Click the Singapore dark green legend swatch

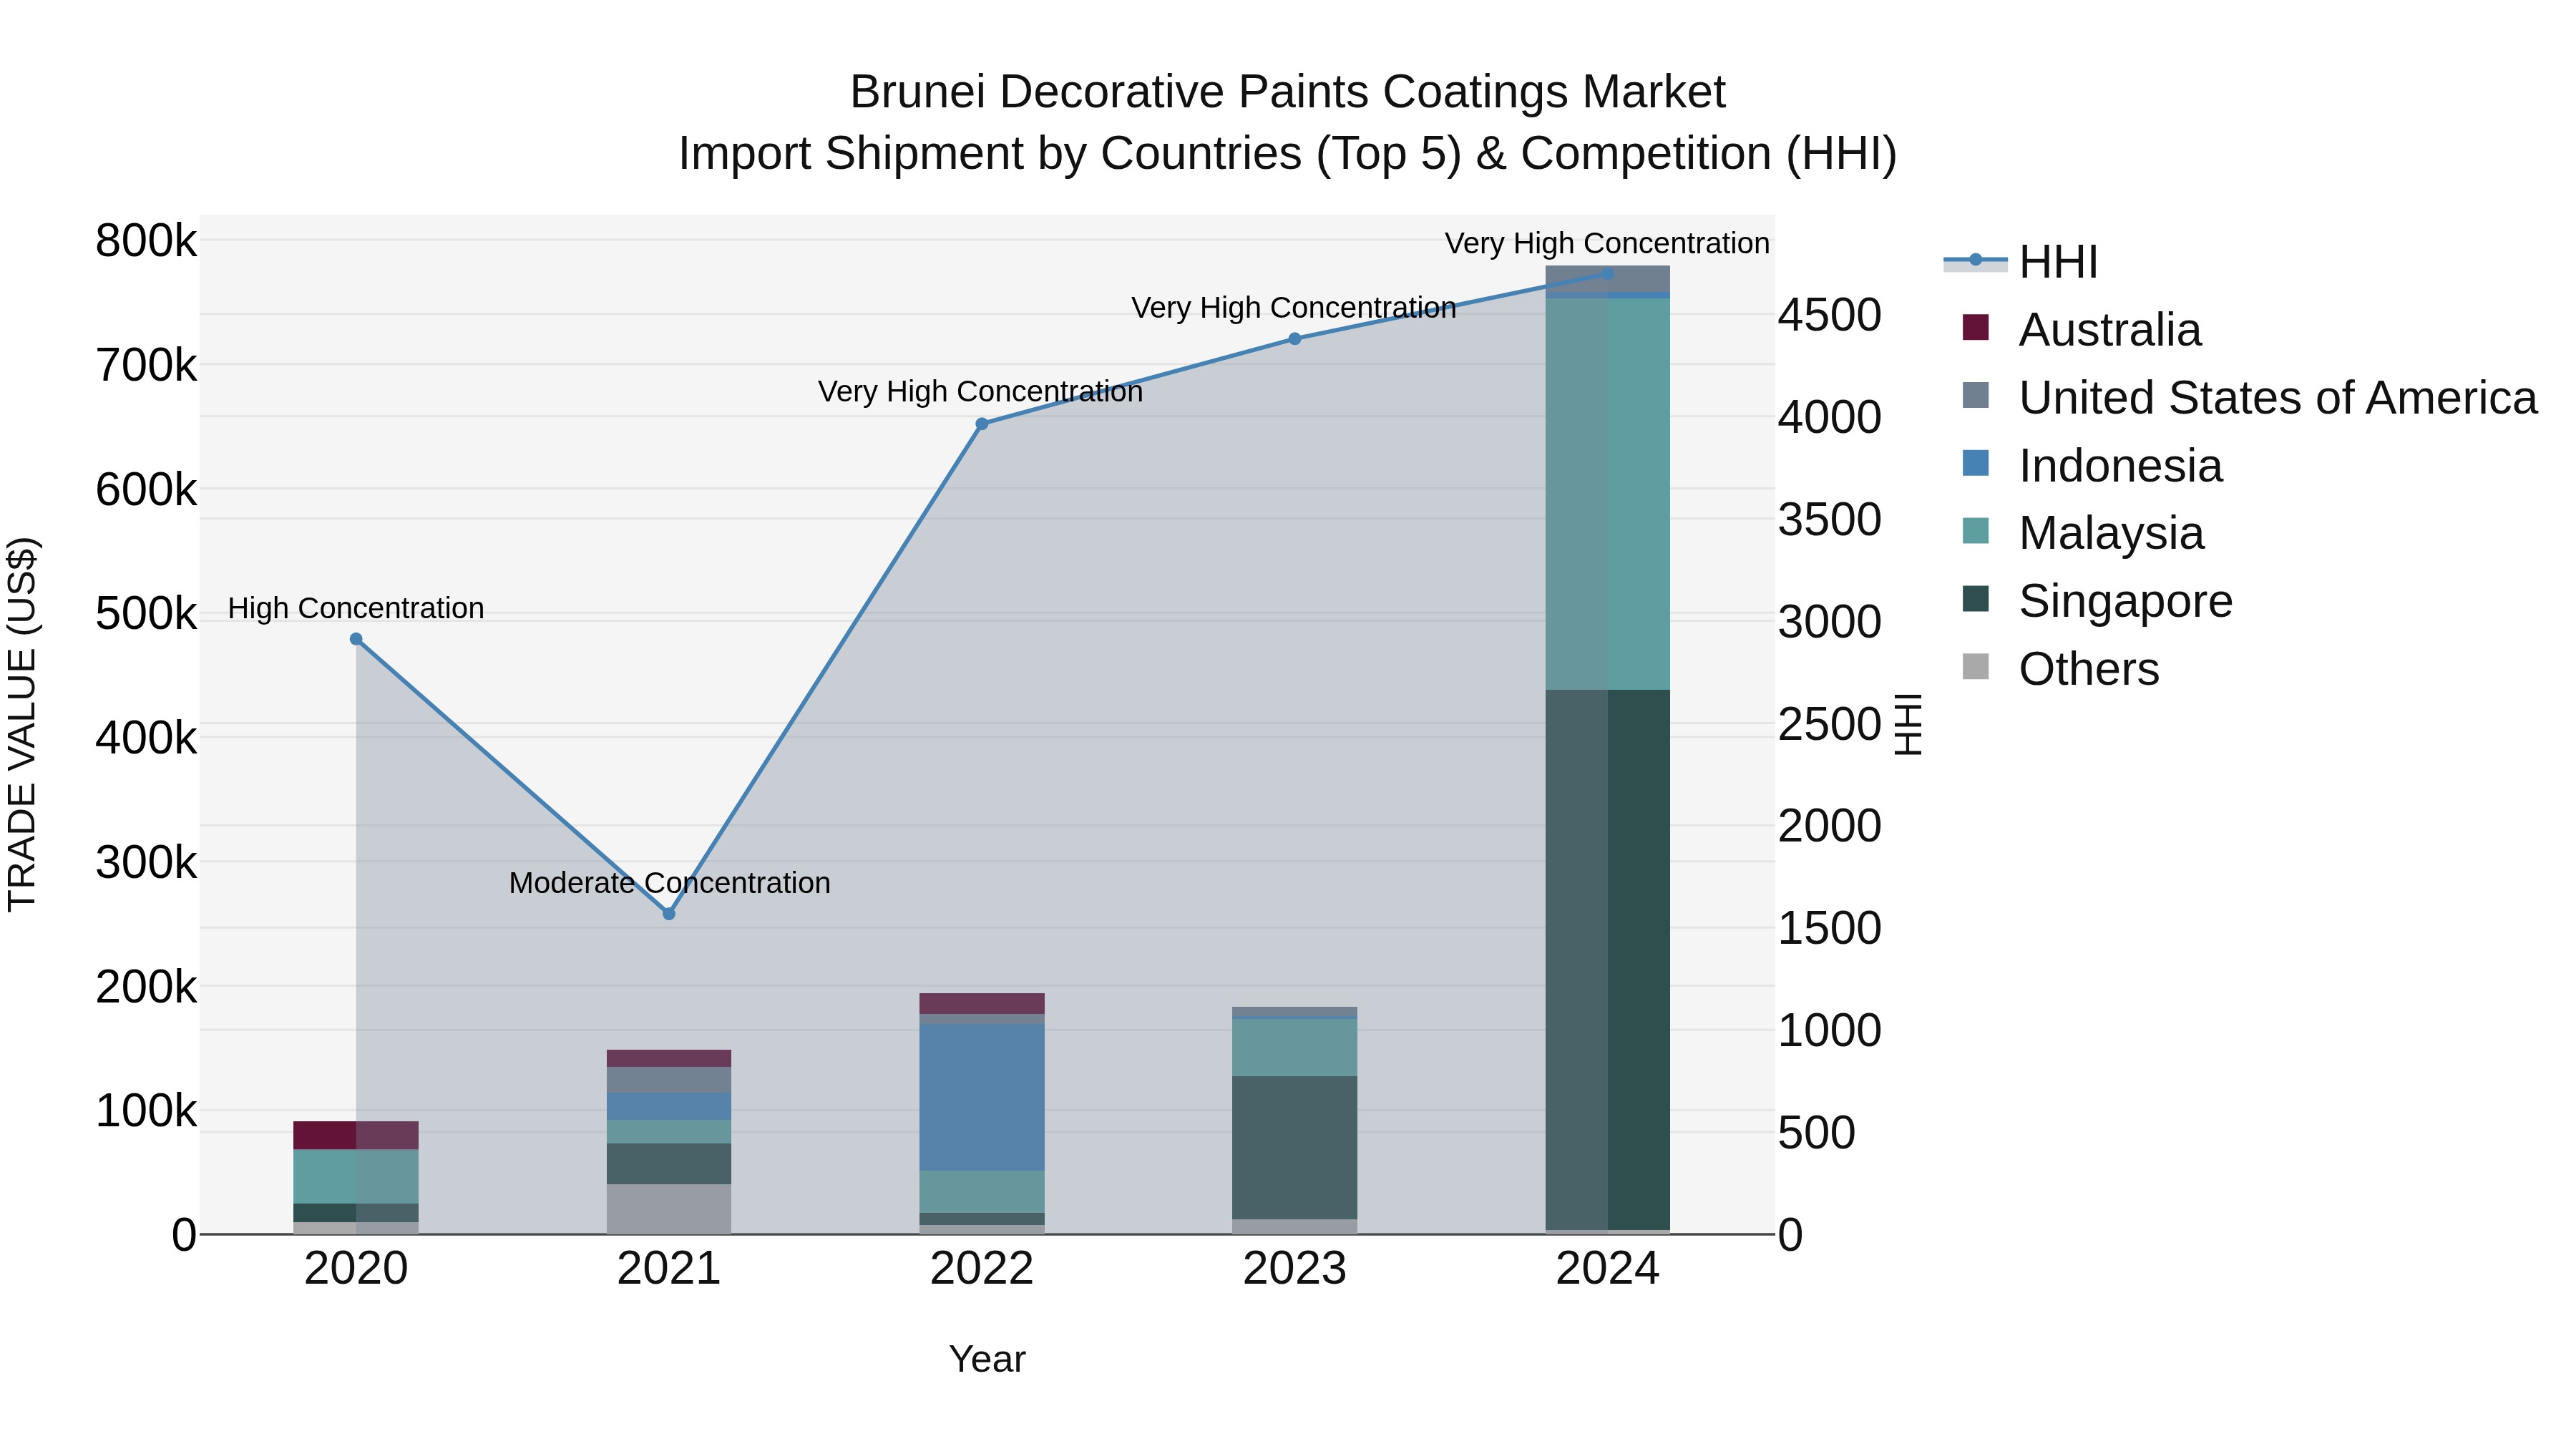[x=1976, y=599]
